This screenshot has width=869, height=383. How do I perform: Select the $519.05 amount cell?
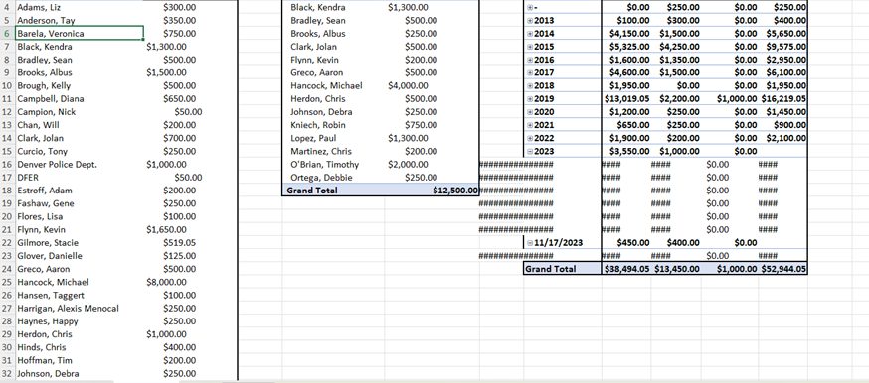pyautogui.click(x=190, y=243)
